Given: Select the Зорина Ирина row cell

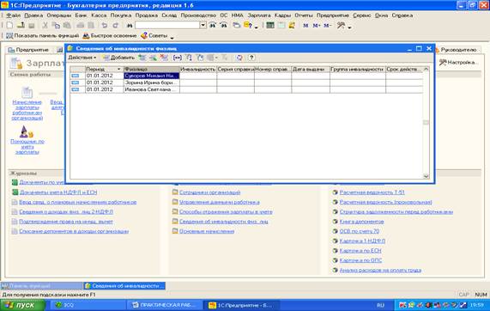Looking at the screenshot, I should point(152,82).
